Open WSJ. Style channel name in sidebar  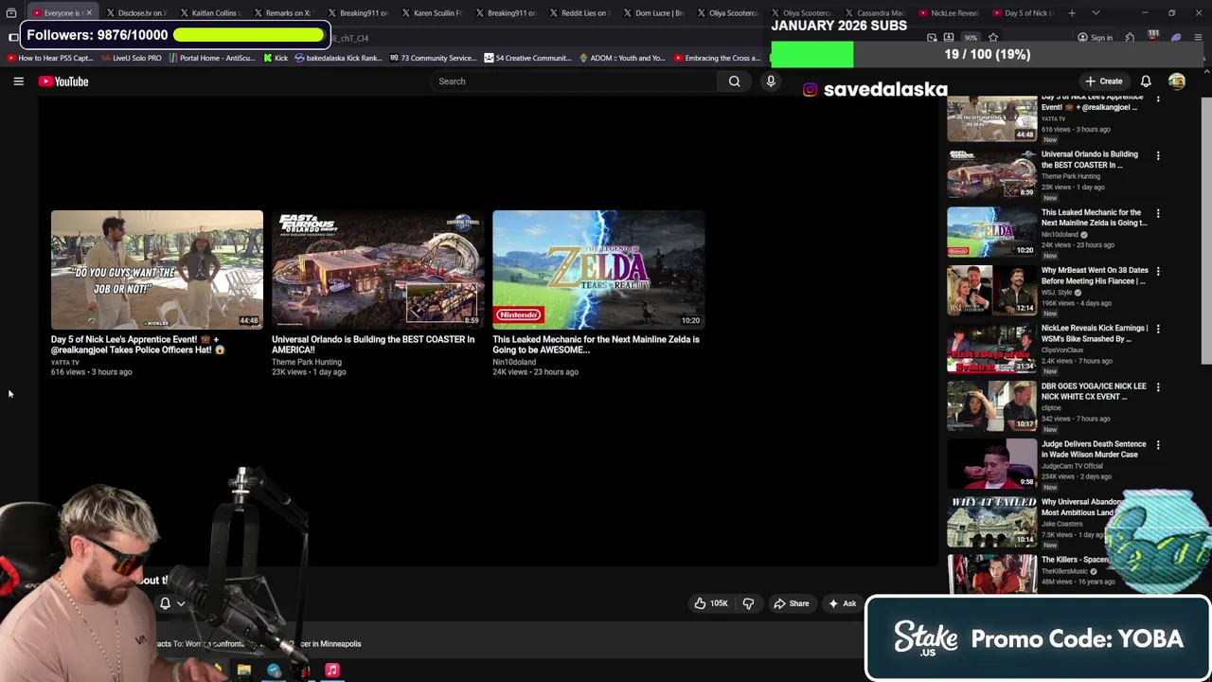pos(1057,293)
